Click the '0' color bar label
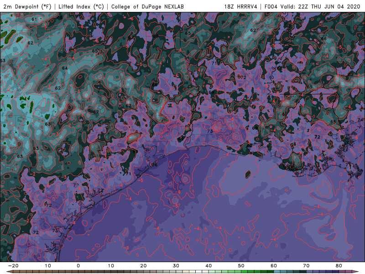Viewport: 365px width, 274px height. coord(78,266)
